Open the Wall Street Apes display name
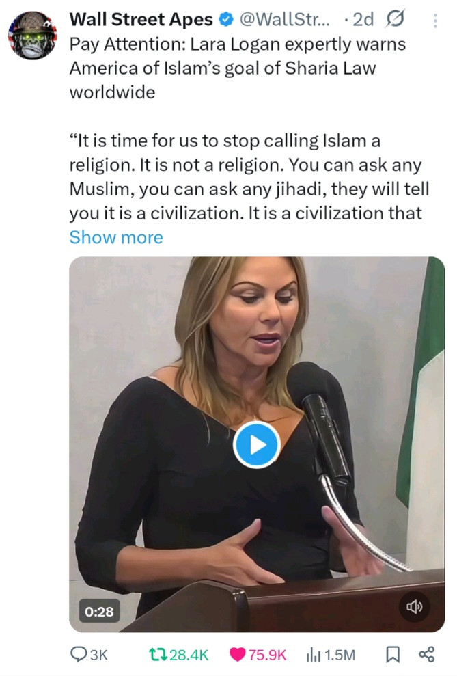 141,19
